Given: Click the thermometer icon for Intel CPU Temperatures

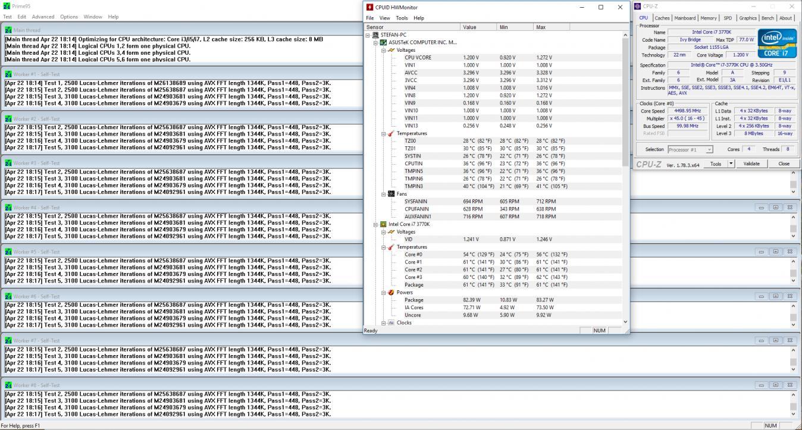Looking at the screenshot, I should click(391, 247).
